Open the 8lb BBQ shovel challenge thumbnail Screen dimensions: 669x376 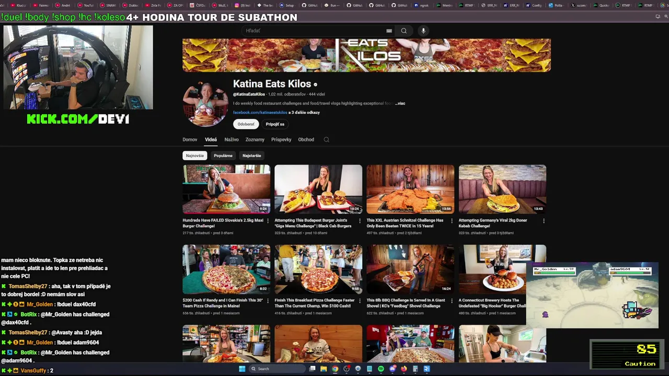click(410, 269)
